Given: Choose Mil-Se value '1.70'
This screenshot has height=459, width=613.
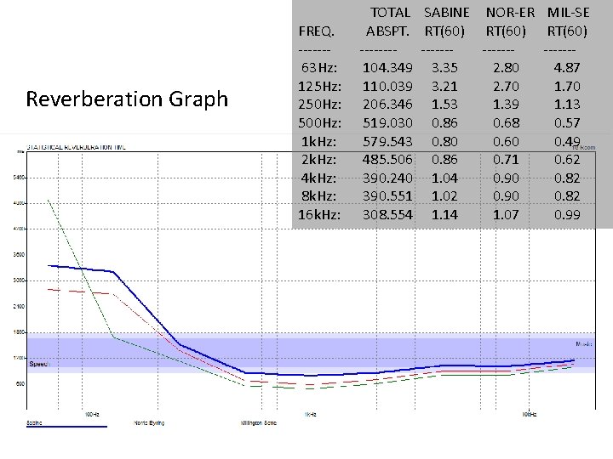Looking at the screenshot, I should (567, 86).
